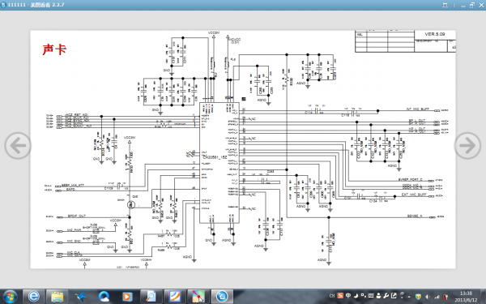Open the blue bird app in taskbar

(x=80, y=297)
